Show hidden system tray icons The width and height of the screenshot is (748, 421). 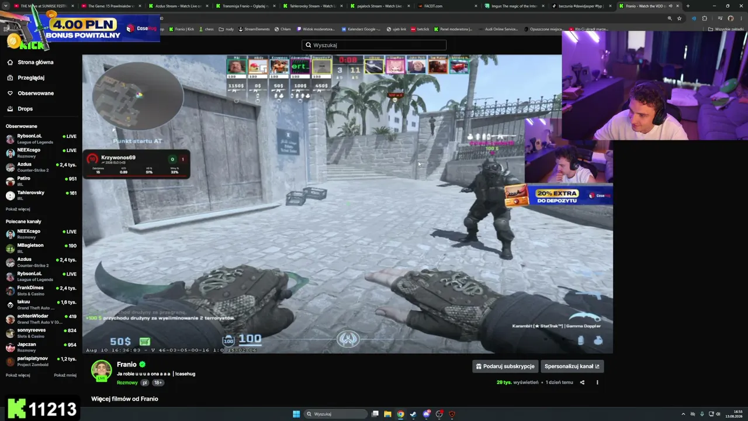(684, 414)
